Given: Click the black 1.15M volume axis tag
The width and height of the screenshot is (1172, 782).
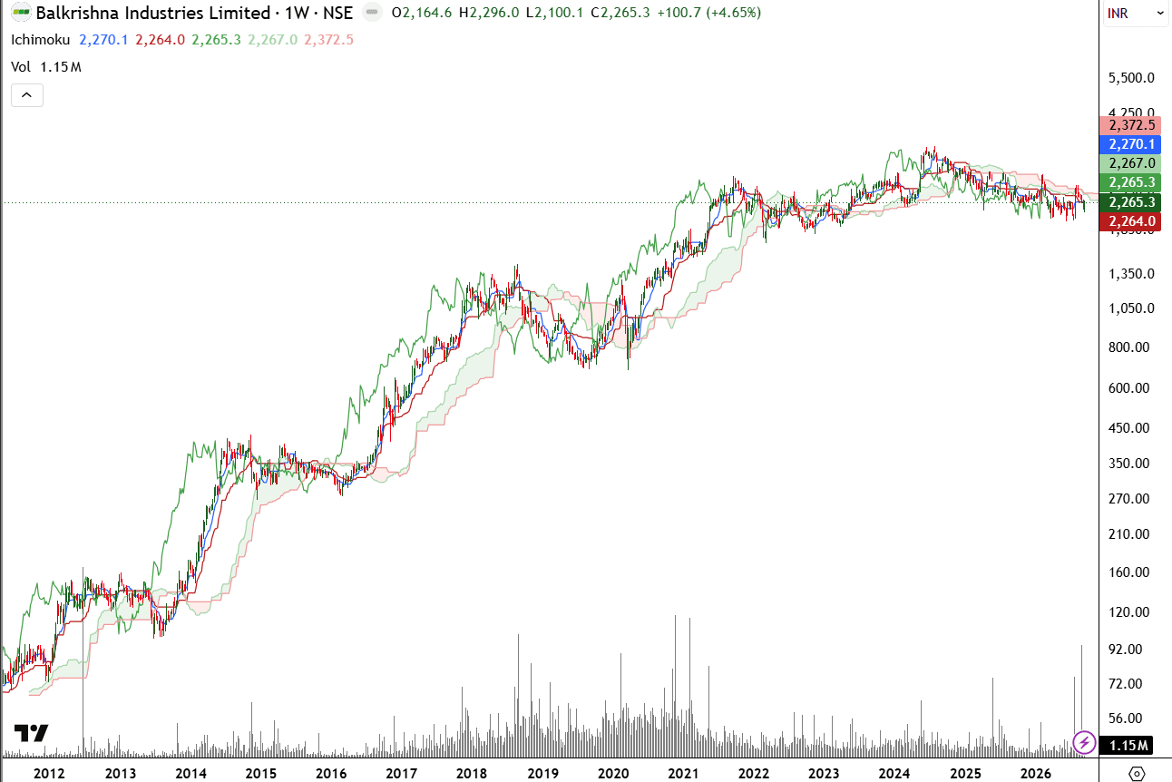Looking at the screenshot, I should 1126,746.
